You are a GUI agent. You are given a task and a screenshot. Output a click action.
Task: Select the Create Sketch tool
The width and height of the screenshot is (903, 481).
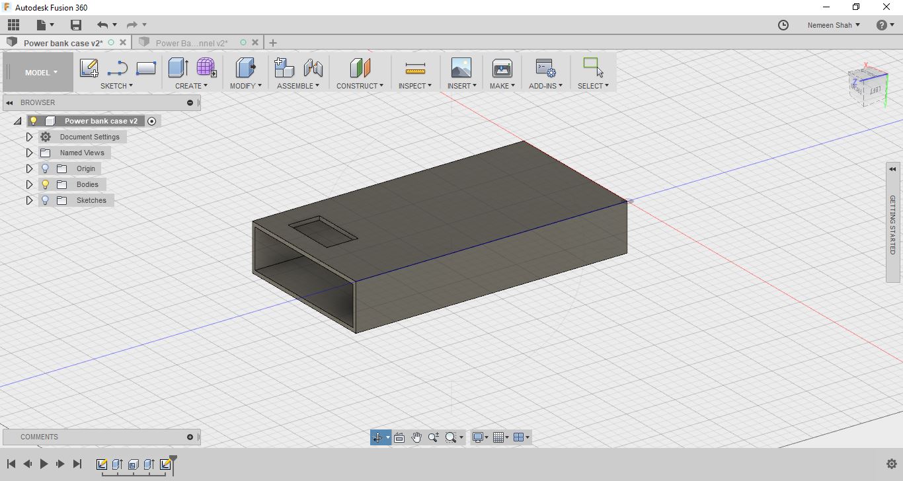pyautogui.click(x=89, y=67)
